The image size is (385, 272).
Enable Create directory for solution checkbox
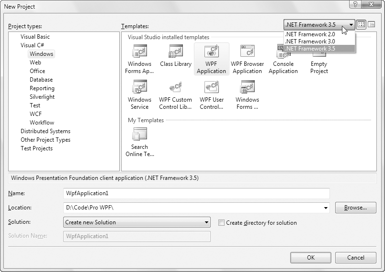coord(221,222)
